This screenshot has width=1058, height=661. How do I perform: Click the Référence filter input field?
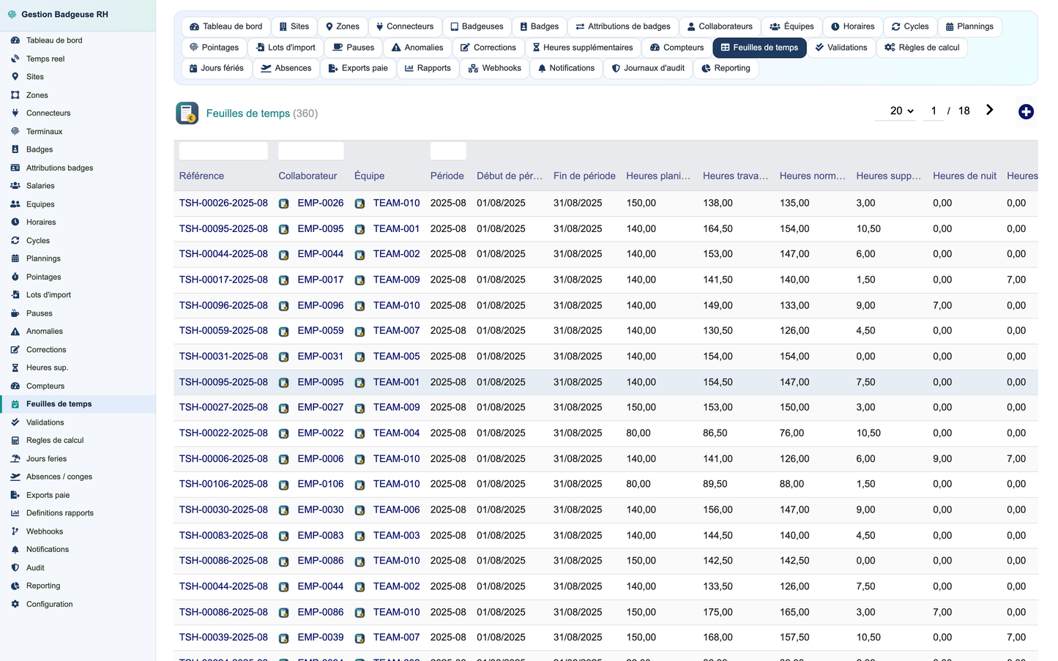[x=223, y=151]
